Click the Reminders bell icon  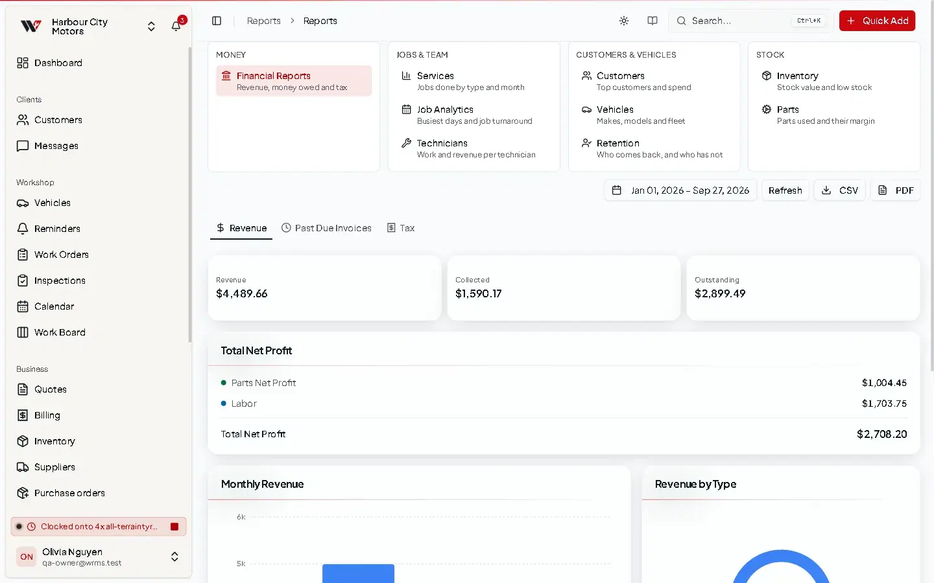(x=23, y=229)
